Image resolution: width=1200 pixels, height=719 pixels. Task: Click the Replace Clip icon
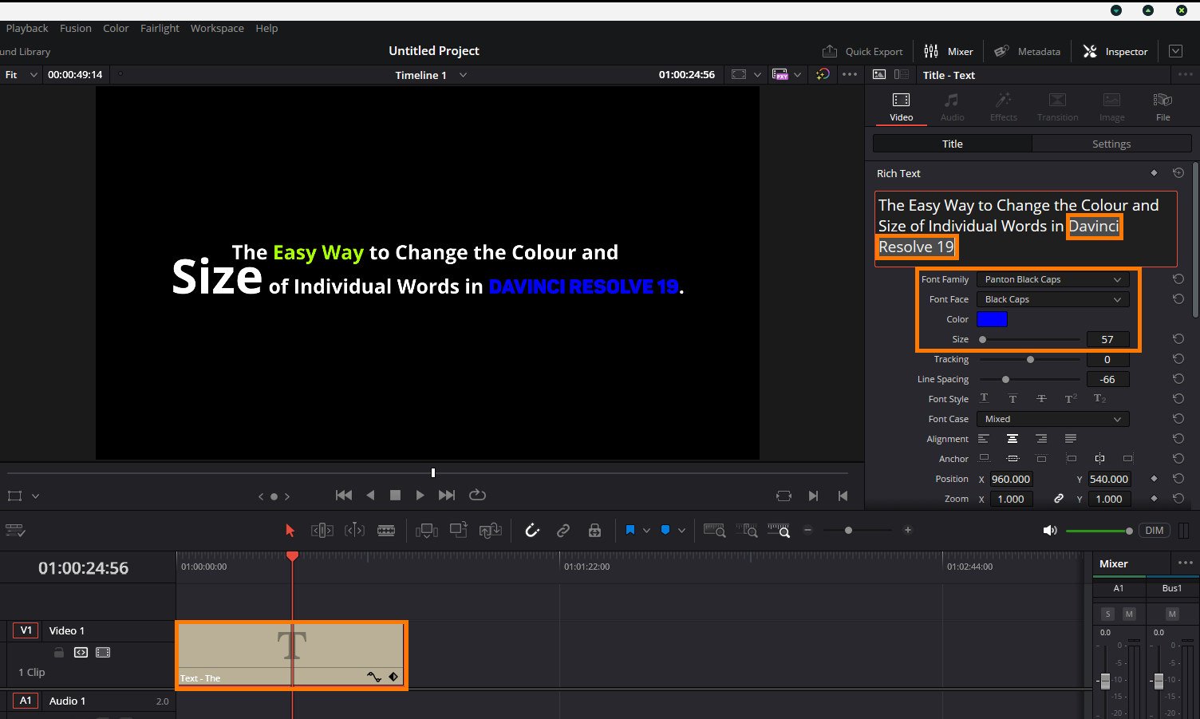tap(490, 531)
